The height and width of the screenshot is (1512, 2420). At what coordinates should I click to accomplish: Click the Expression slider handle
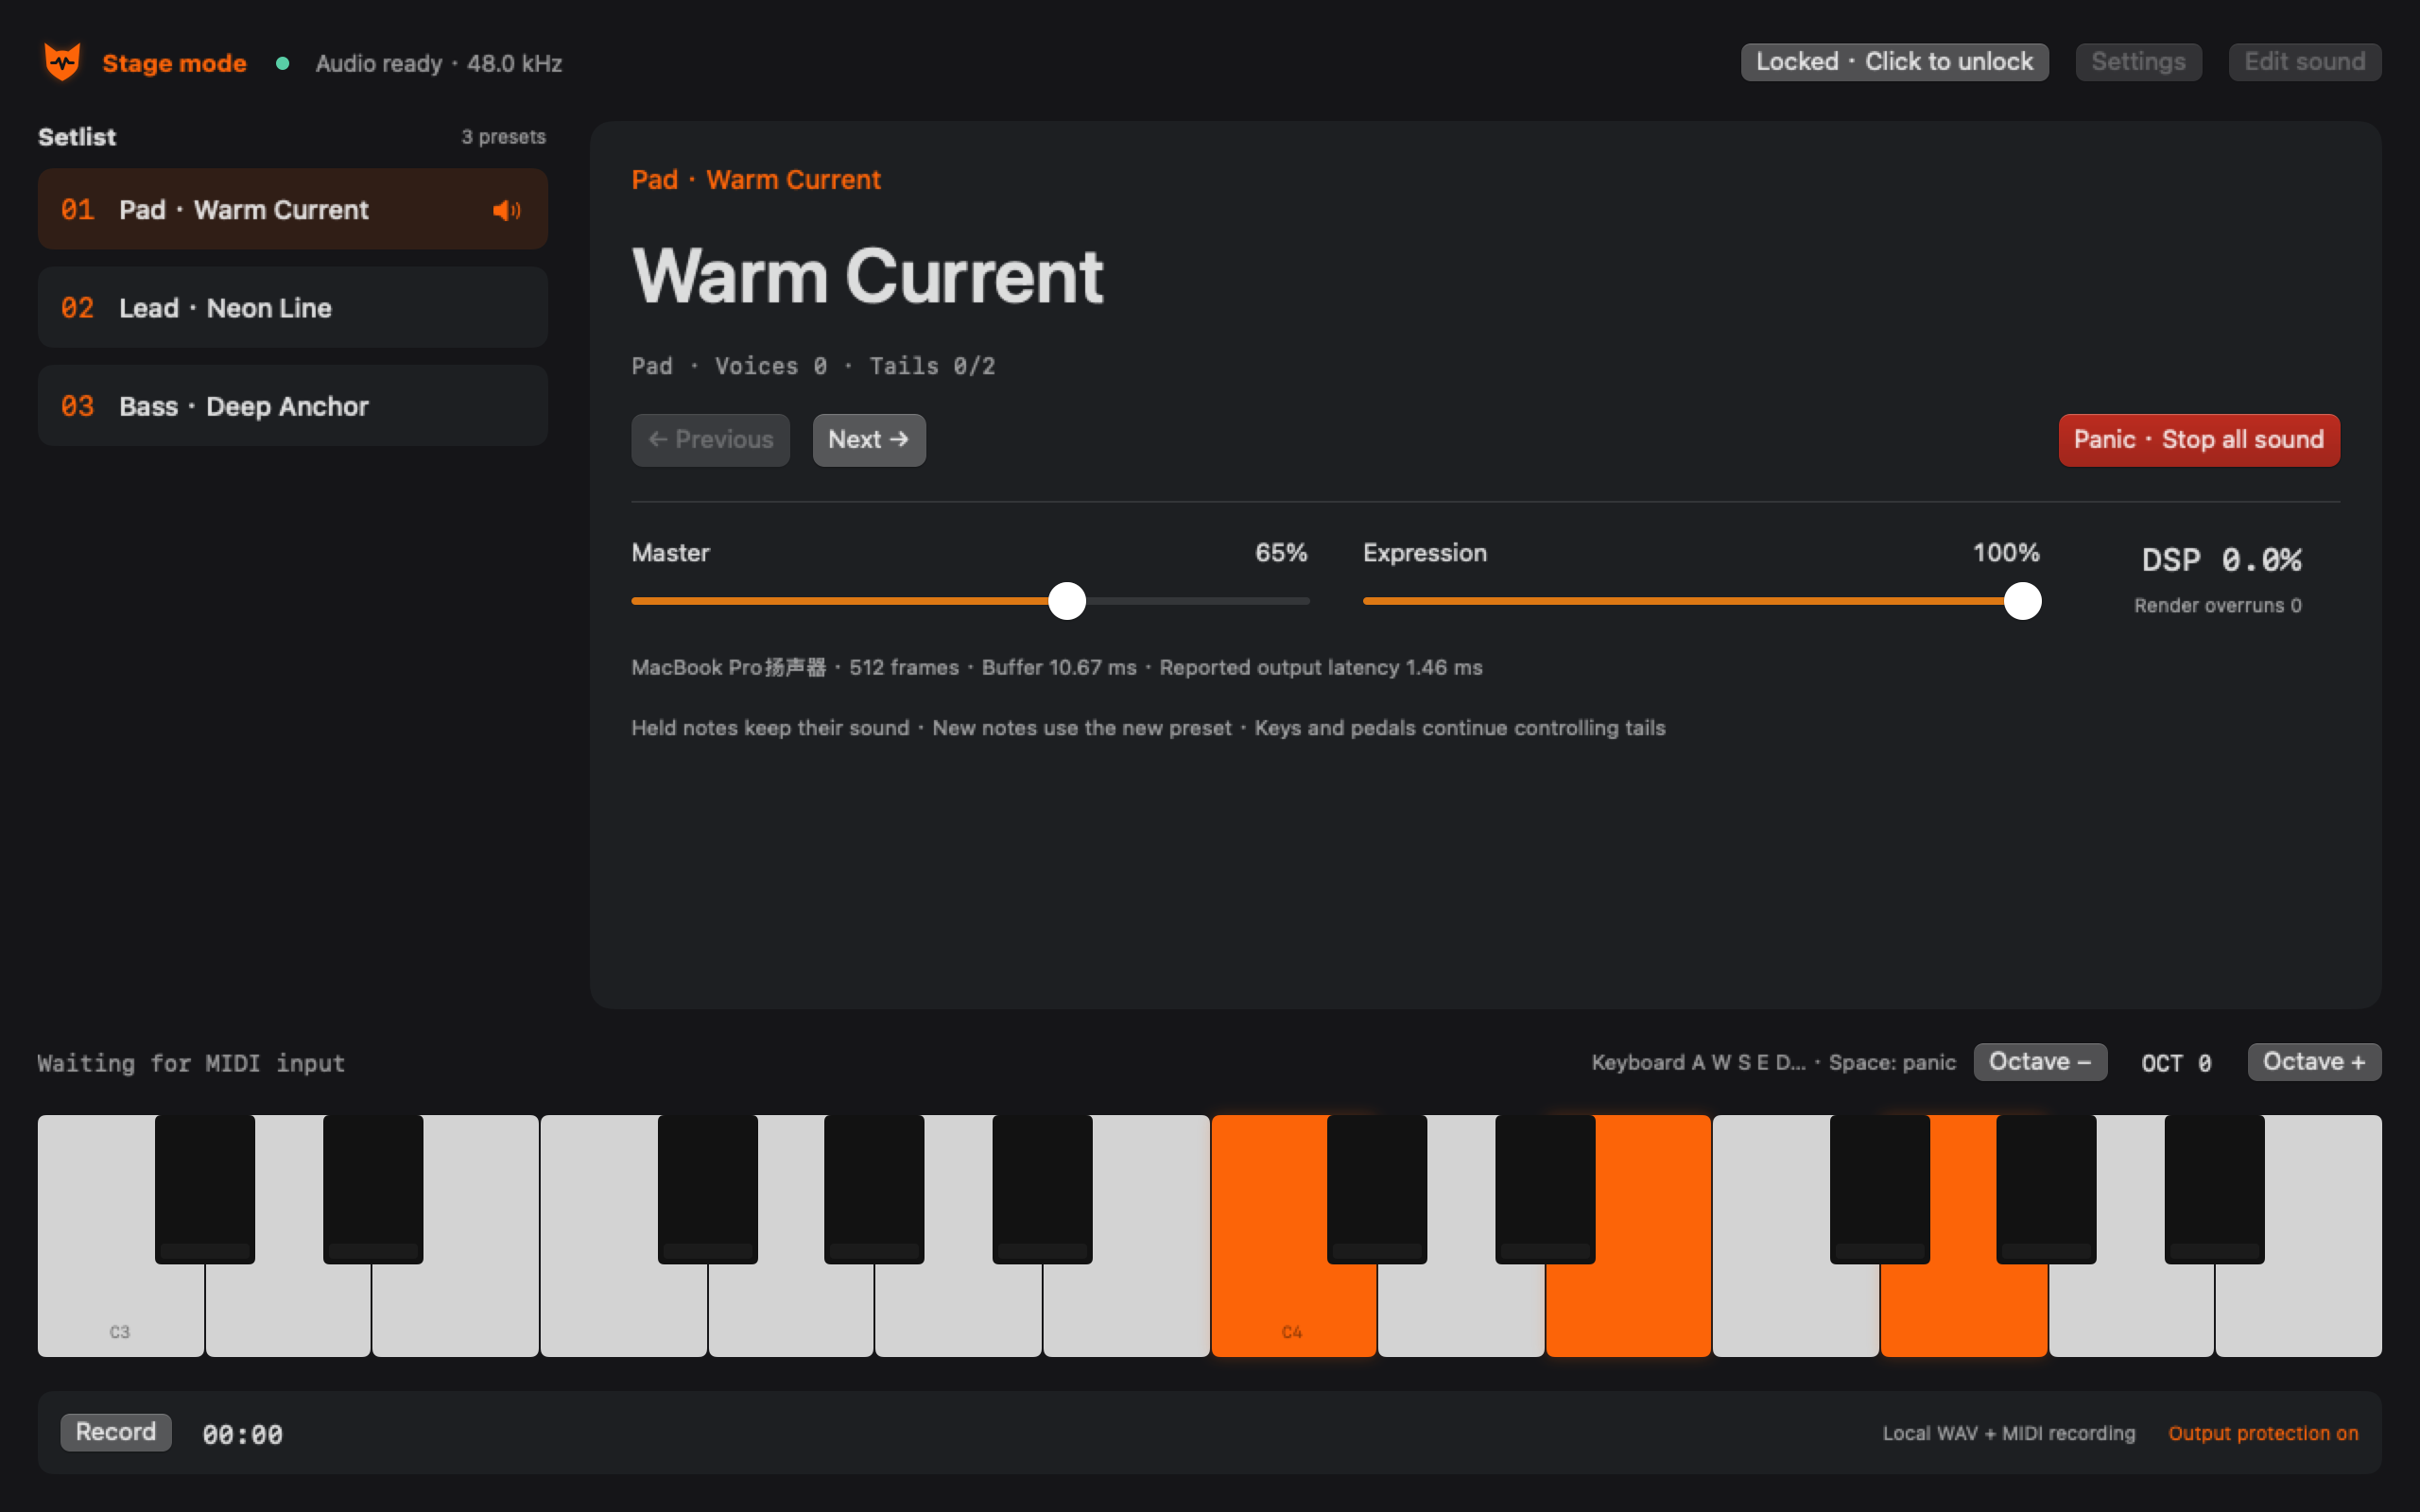(2022, 601)
